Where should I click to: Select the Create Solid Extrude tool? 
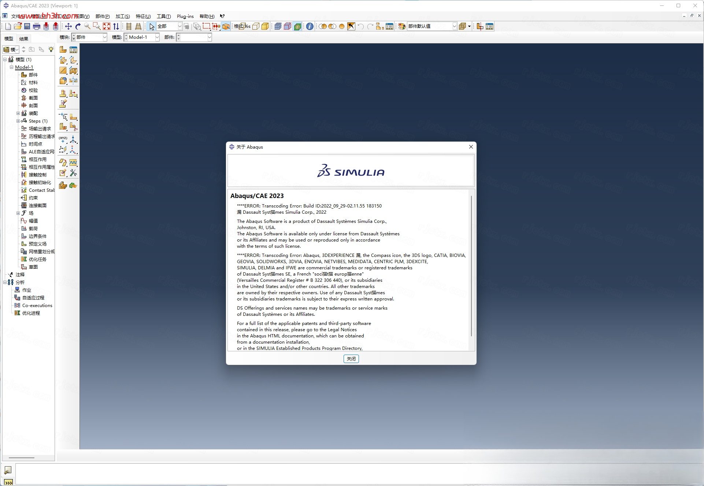click(x=63, y=60)
